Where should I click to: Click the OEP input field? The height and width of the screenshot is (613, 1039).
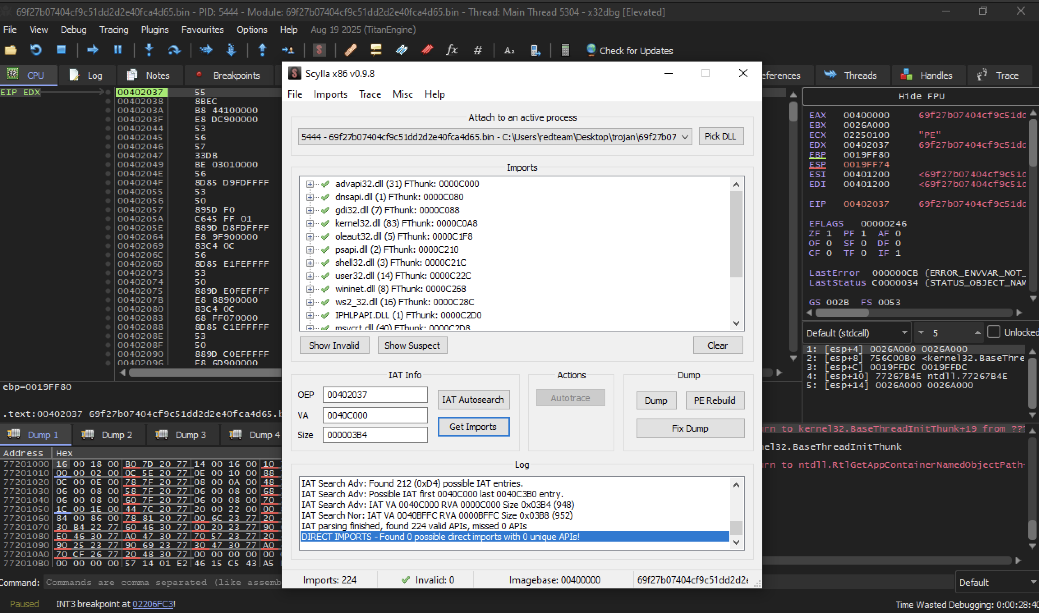tap(375, 394)
